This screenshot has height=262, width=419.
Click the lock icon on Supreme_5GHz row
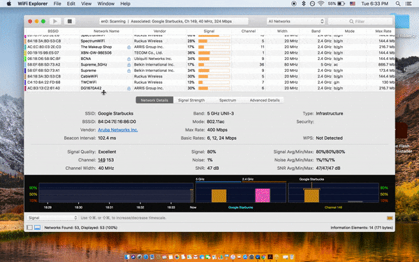pyautogui.click(x=128, y=65)
